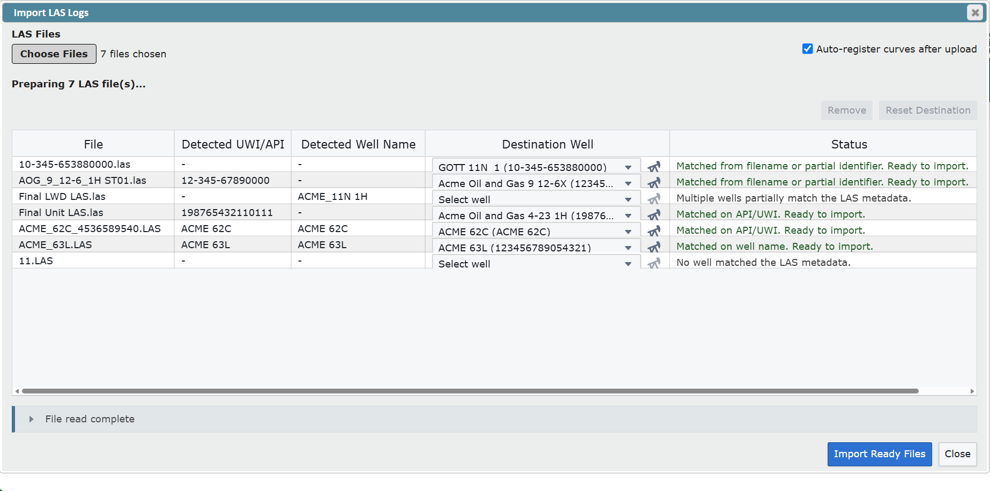Click status Multiple wells partially match the LAS metadata
The height and width of the screenshot is (491, 990).
point(793,198)
